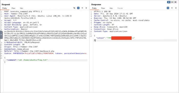The image size is (179, 93).
Task: Click the Referer dashboard.php header
Action: click(29, 51)
